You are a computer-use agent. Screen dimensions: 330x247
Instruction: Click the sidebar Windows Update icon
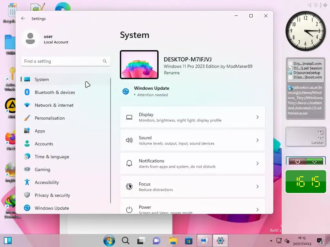27,208
